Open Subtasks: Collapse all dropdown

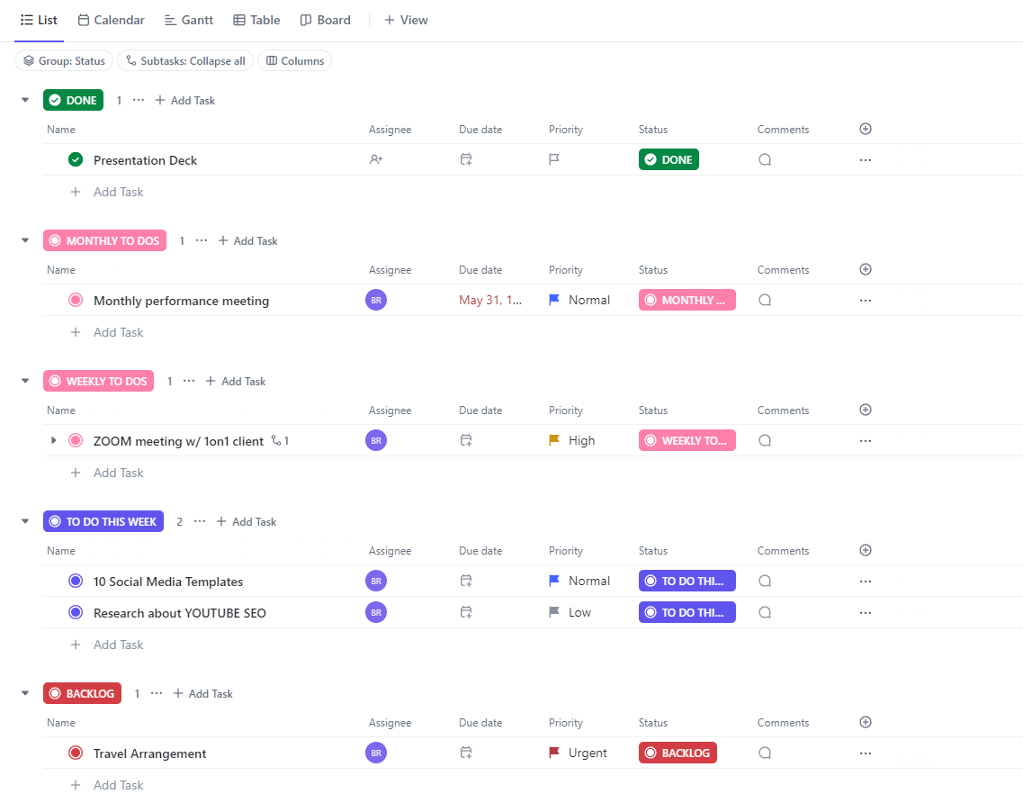[x=185, y=60]
